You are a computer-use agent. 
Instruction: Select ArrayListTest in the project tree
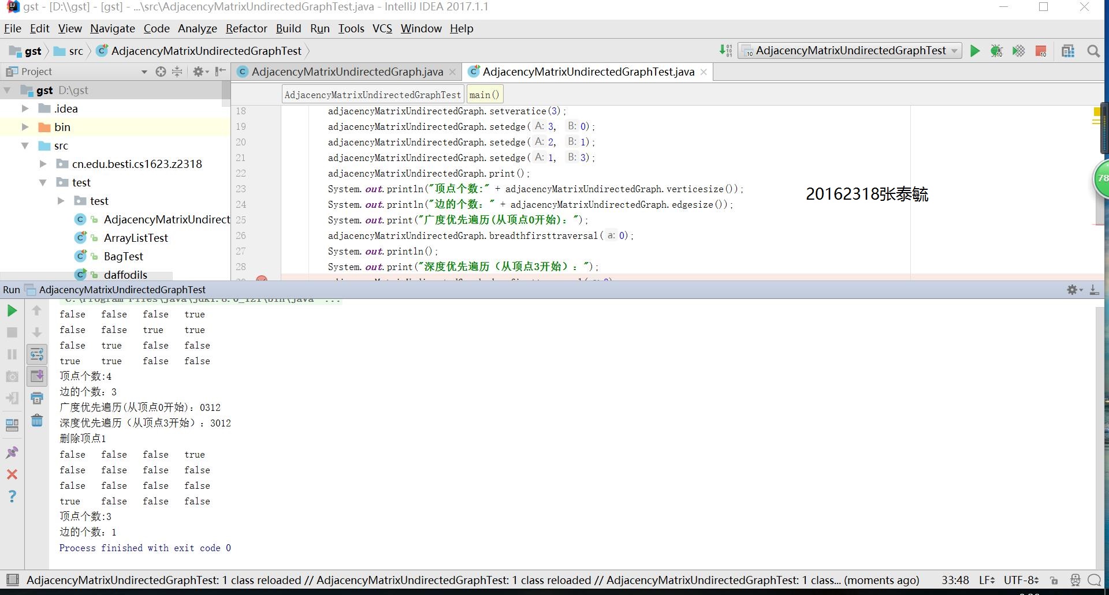(136, 238)
